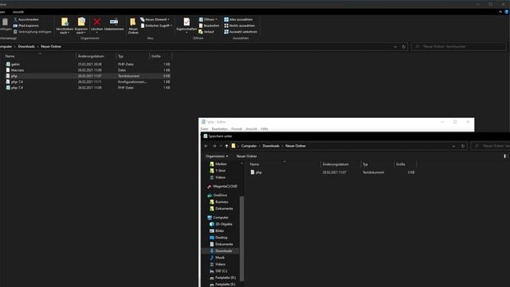510x287 pixels.
Task: Click Computer in the save dialog address bar
Action: tap(249, 146)
